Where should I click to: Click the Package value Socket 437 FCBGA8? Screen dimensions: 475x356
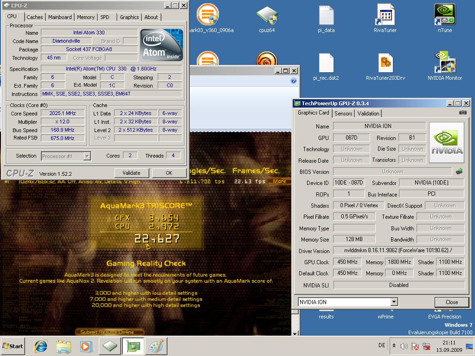coord(89,49)
